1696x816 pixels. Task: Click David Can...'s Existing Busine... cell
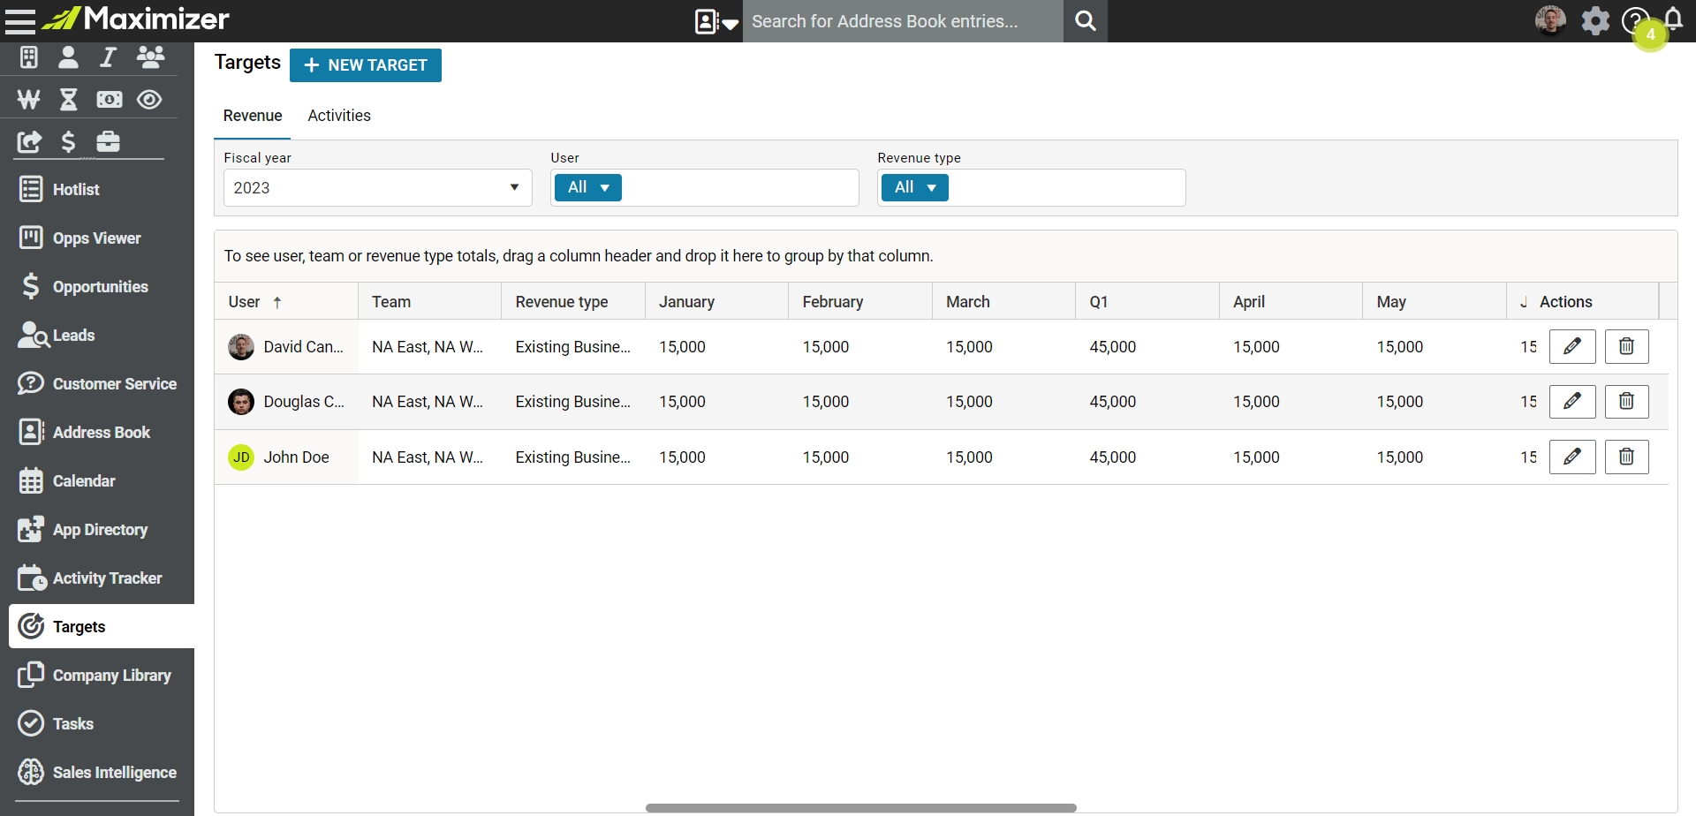pyautogui.click(x=573, y=347)
